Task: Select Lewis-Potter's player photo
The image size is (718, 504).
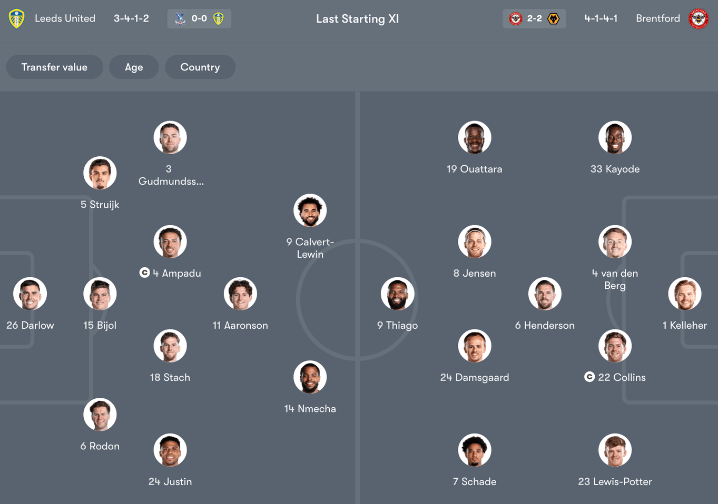Action: coord(615,450)
